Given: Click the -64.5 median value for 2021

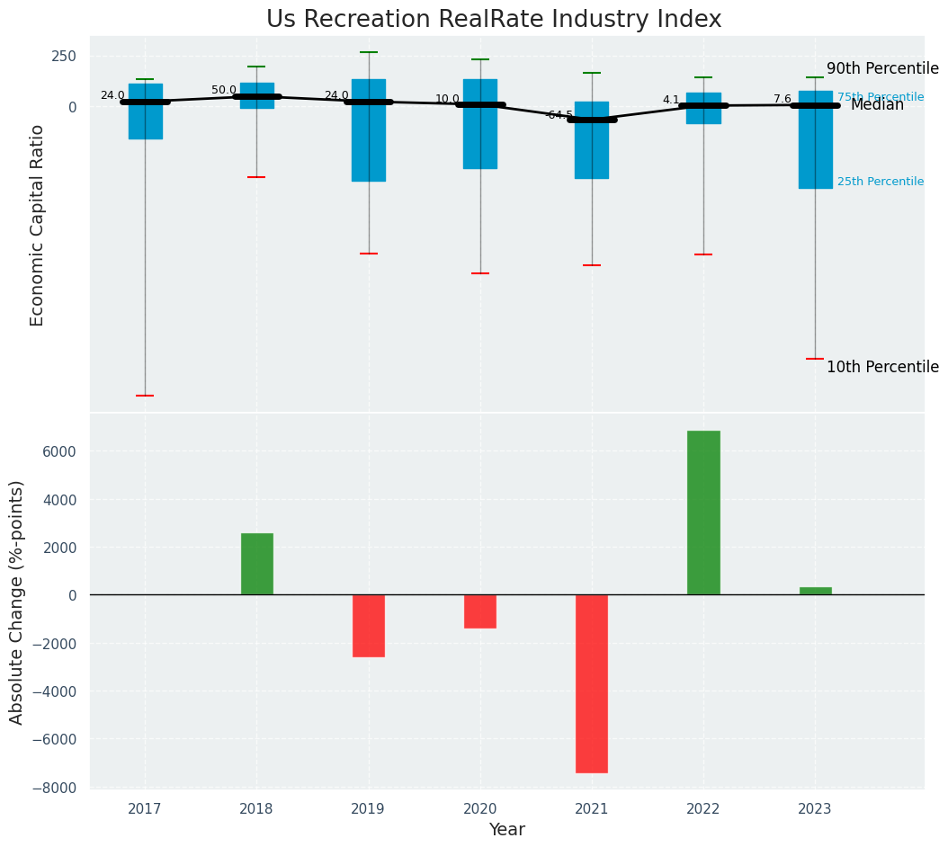Looking at the screenshot, I should coord(559,115).
